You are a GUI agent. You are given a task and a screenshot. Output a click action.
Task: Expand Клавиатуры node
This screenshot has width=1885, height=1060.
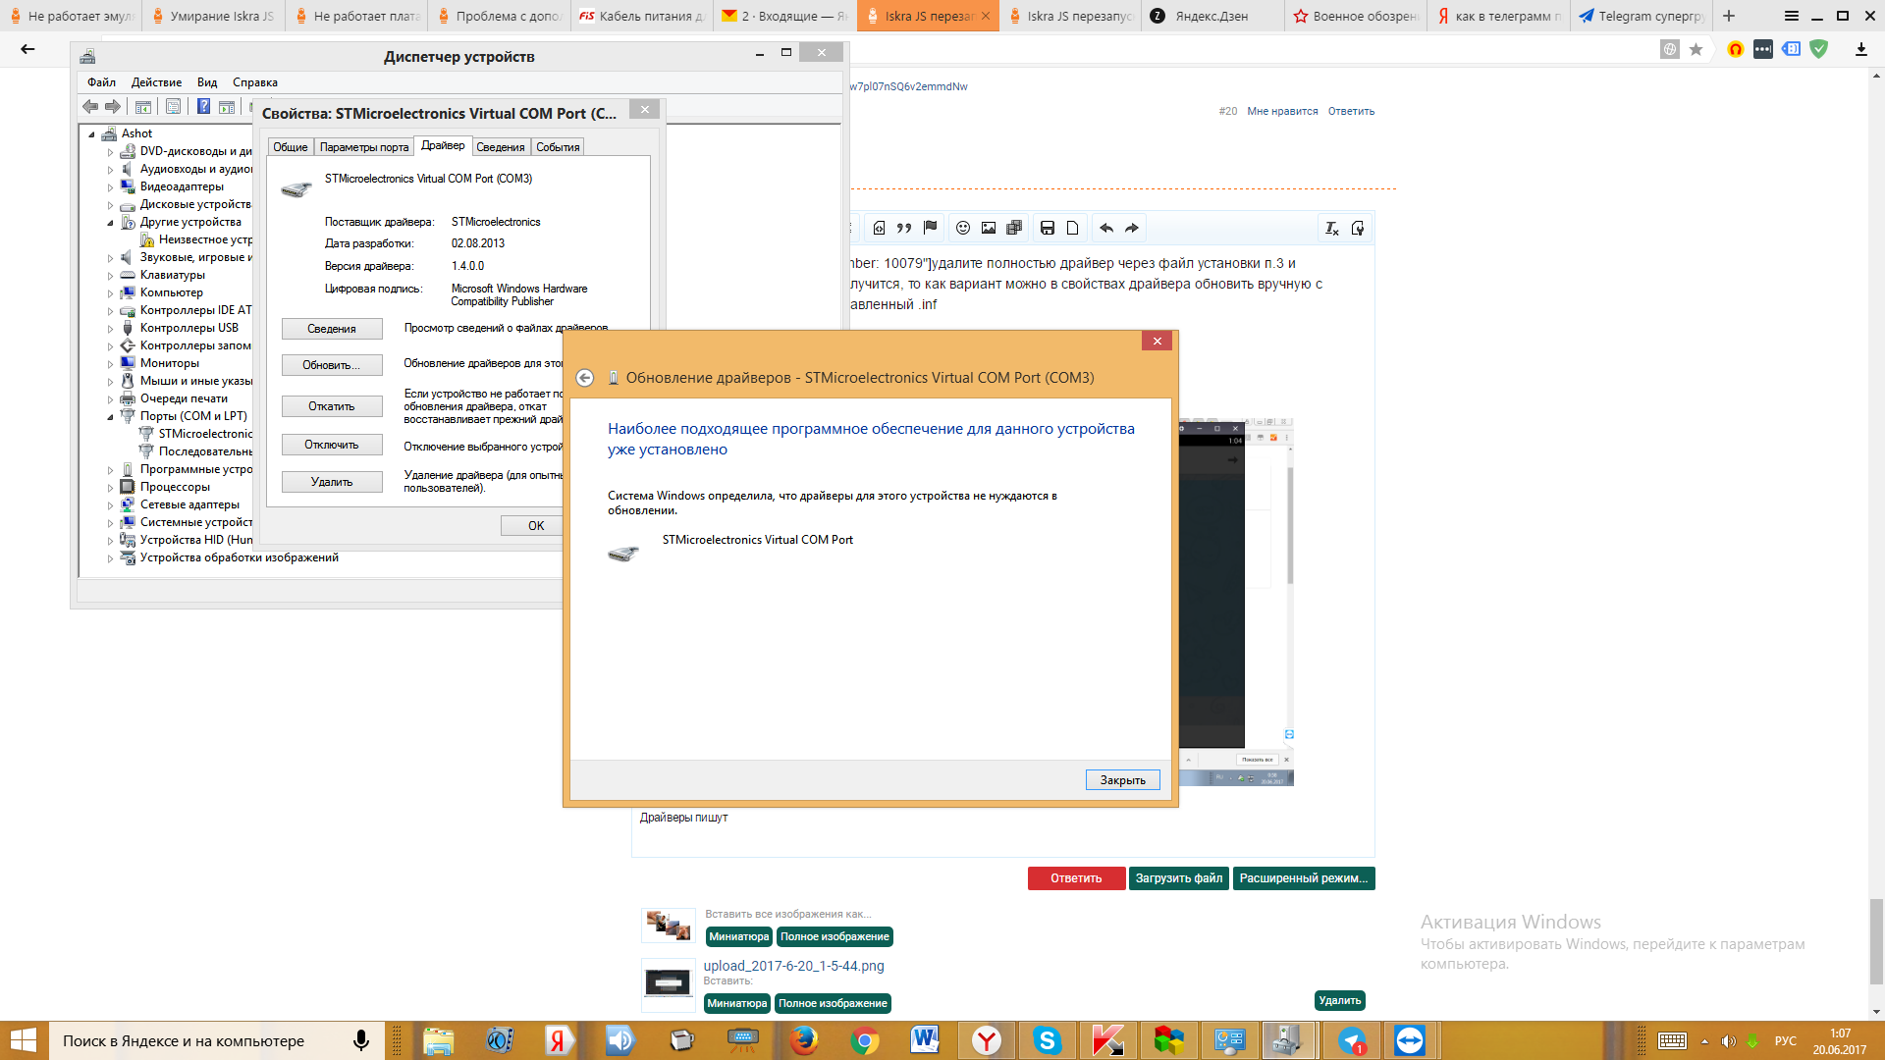[x=110, y=276]
